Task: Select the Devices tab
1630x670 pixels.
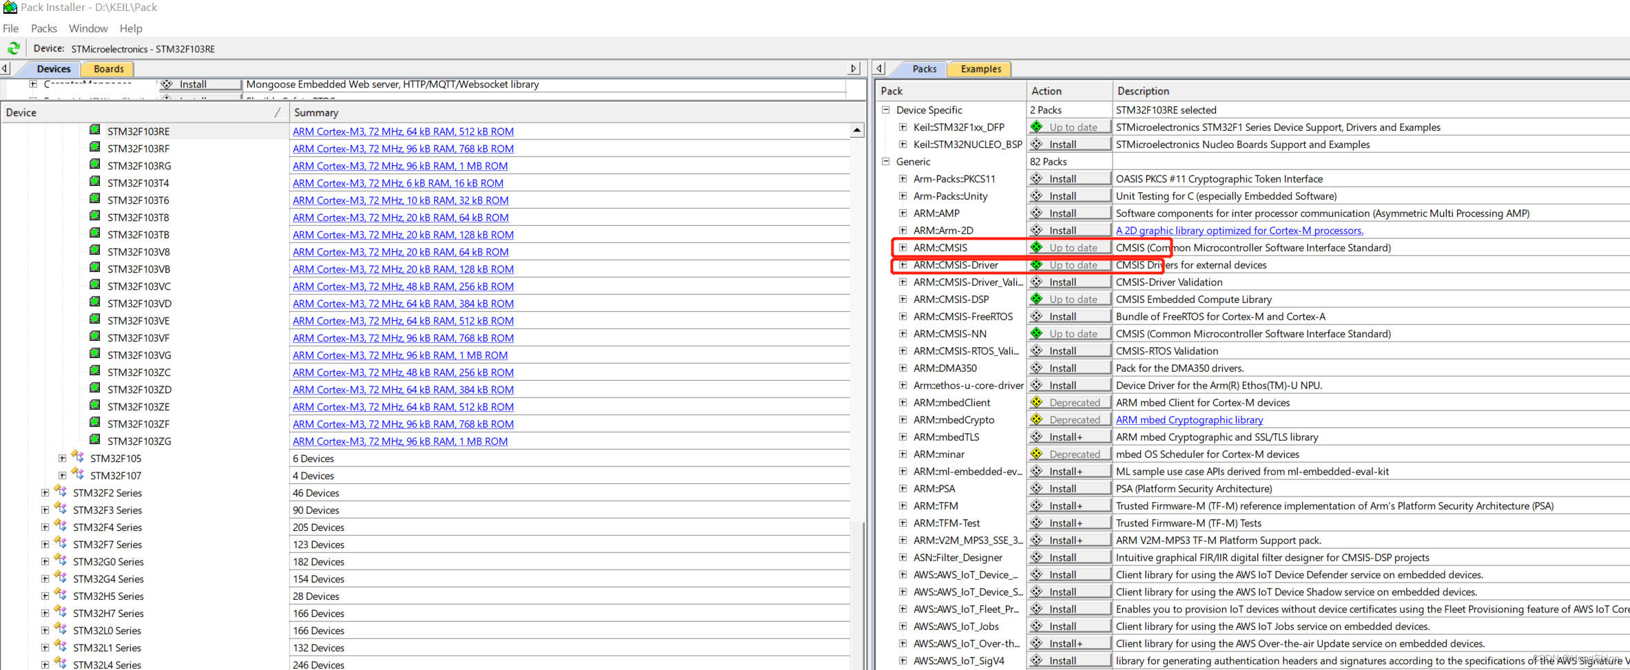Action: tap(54, 69)
